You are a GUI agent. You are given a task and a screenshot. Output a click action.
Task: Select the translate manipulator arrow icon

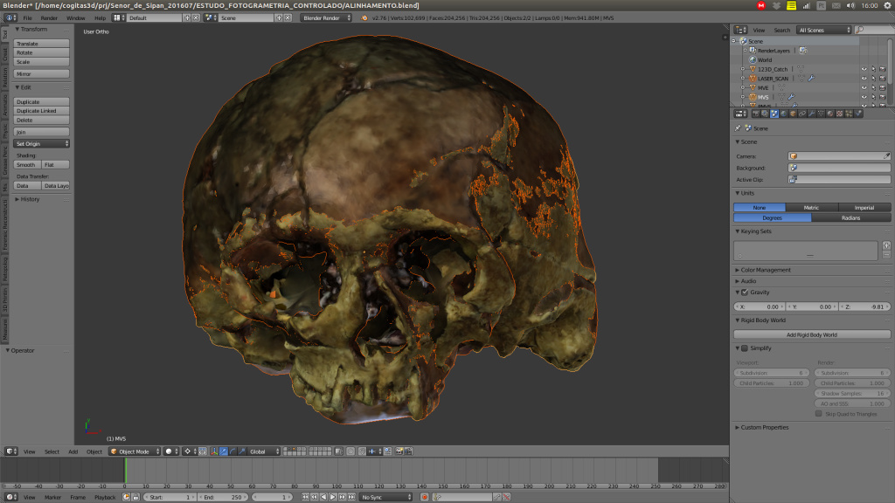[x=223, y=451]
